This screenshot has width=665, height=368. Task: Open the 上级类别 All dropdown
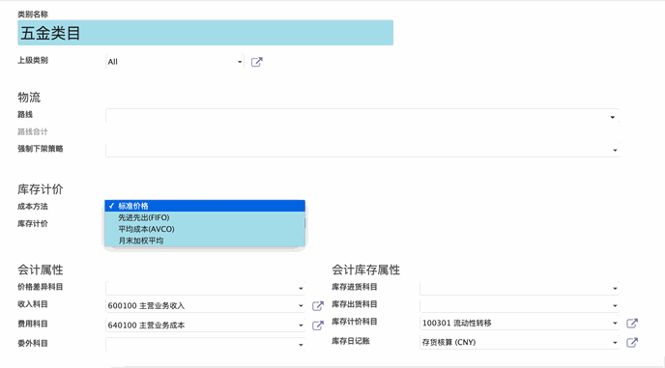(240, 62)
